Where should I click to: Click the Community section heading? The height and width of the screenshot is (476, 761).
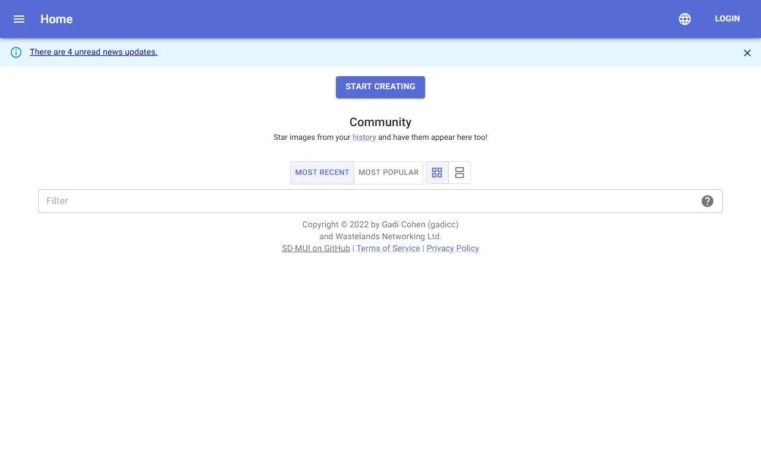pyautogui.click(x=380, y=122)
